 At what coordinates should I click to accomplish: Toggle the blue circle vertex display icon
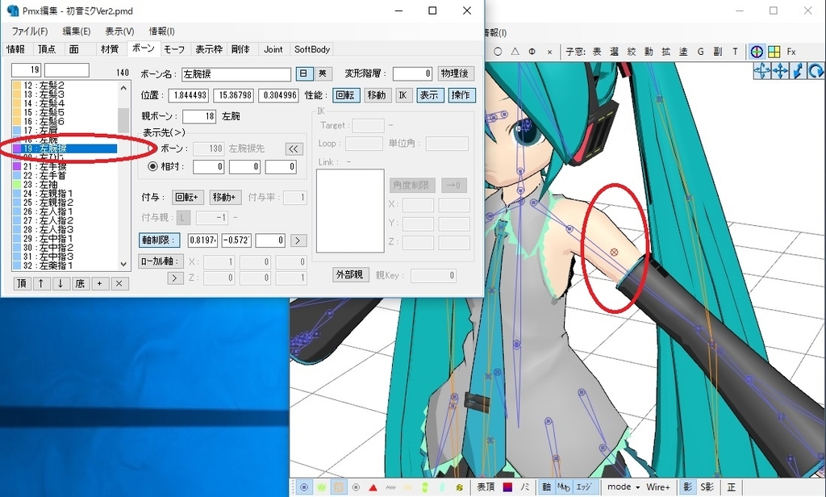coord(304,487)
